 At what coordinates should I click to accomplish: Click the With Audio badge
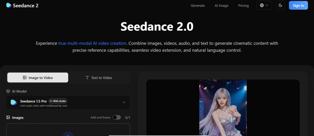click(58, 101)
